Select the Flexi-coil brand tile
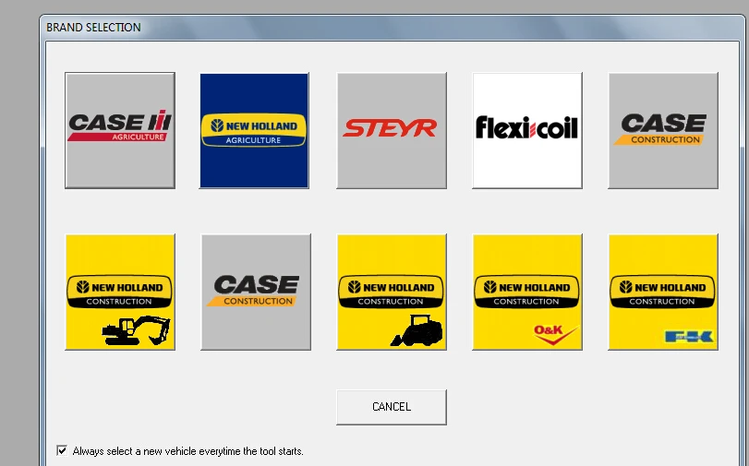Image resolution: width=749 pixels, height=466 pixels. point(526,130)
